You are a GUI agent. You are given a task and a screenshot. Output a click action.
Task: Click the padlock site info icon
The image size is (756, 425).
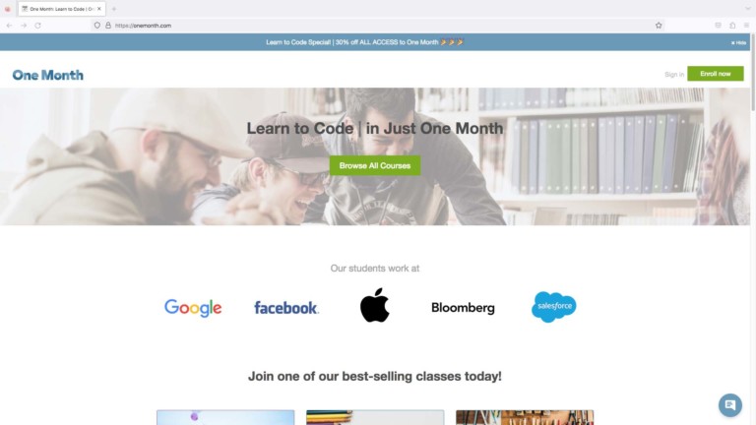coord(108,26)
